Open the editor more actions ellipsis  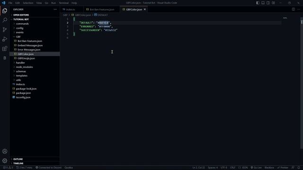[299, 9]
